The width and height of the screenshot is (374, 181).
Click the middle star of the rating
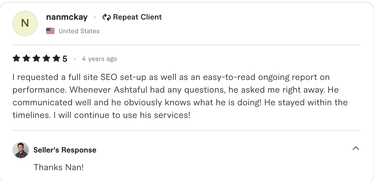36,58
